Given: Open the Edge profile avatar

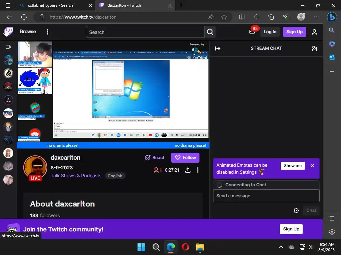Looking at the screenshot, I should tap(301, 17).
